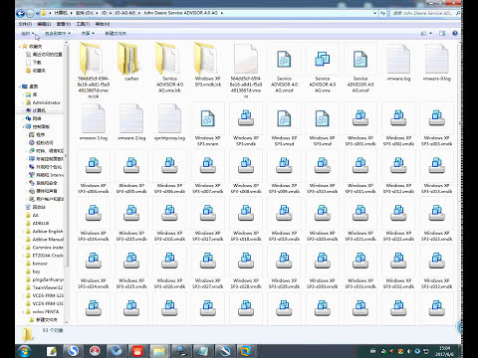Select the vprintproxy.log file icon

pos(169,118)
